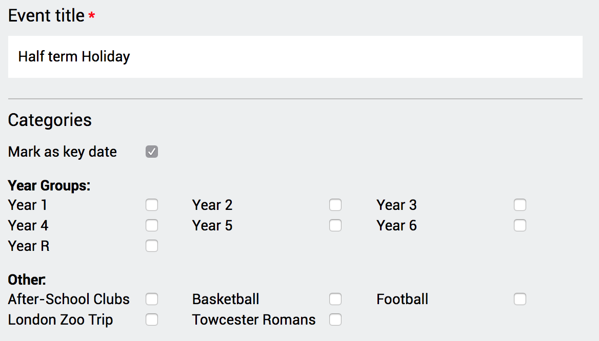The width and height of the screenshot is (599, 341).
Task: Enable the Year R checkbox
Action: (x=152, y=246)
